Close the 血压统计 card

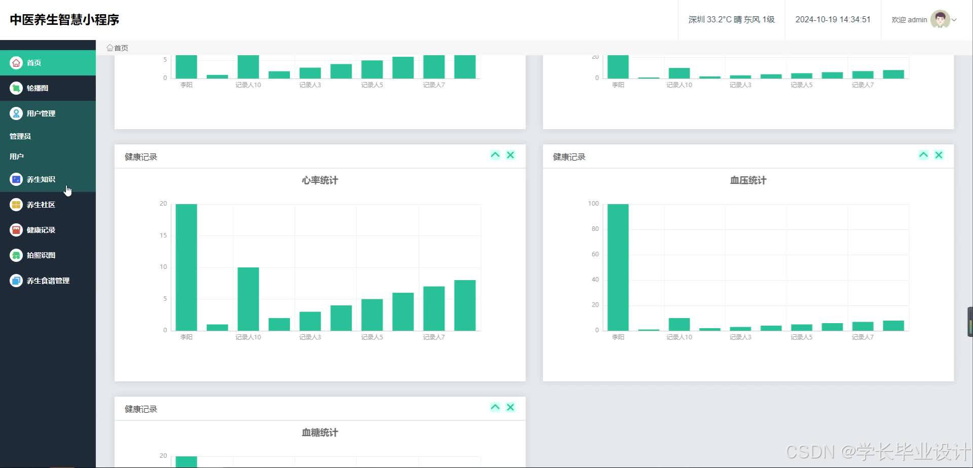coord(939,155)
